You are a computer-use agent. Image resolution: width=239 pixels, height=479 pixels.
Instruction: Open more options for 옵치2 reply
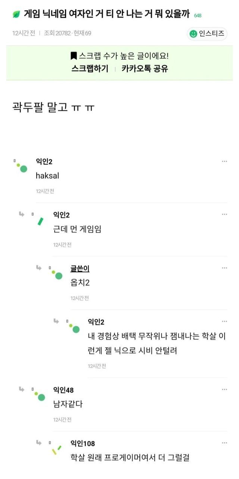coord(224,268)
